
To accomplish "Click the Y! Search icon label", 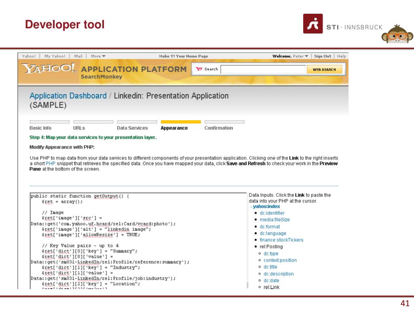I will point(207,69).
